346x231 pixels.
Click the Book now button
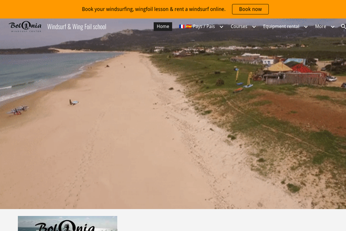[250, 9]
